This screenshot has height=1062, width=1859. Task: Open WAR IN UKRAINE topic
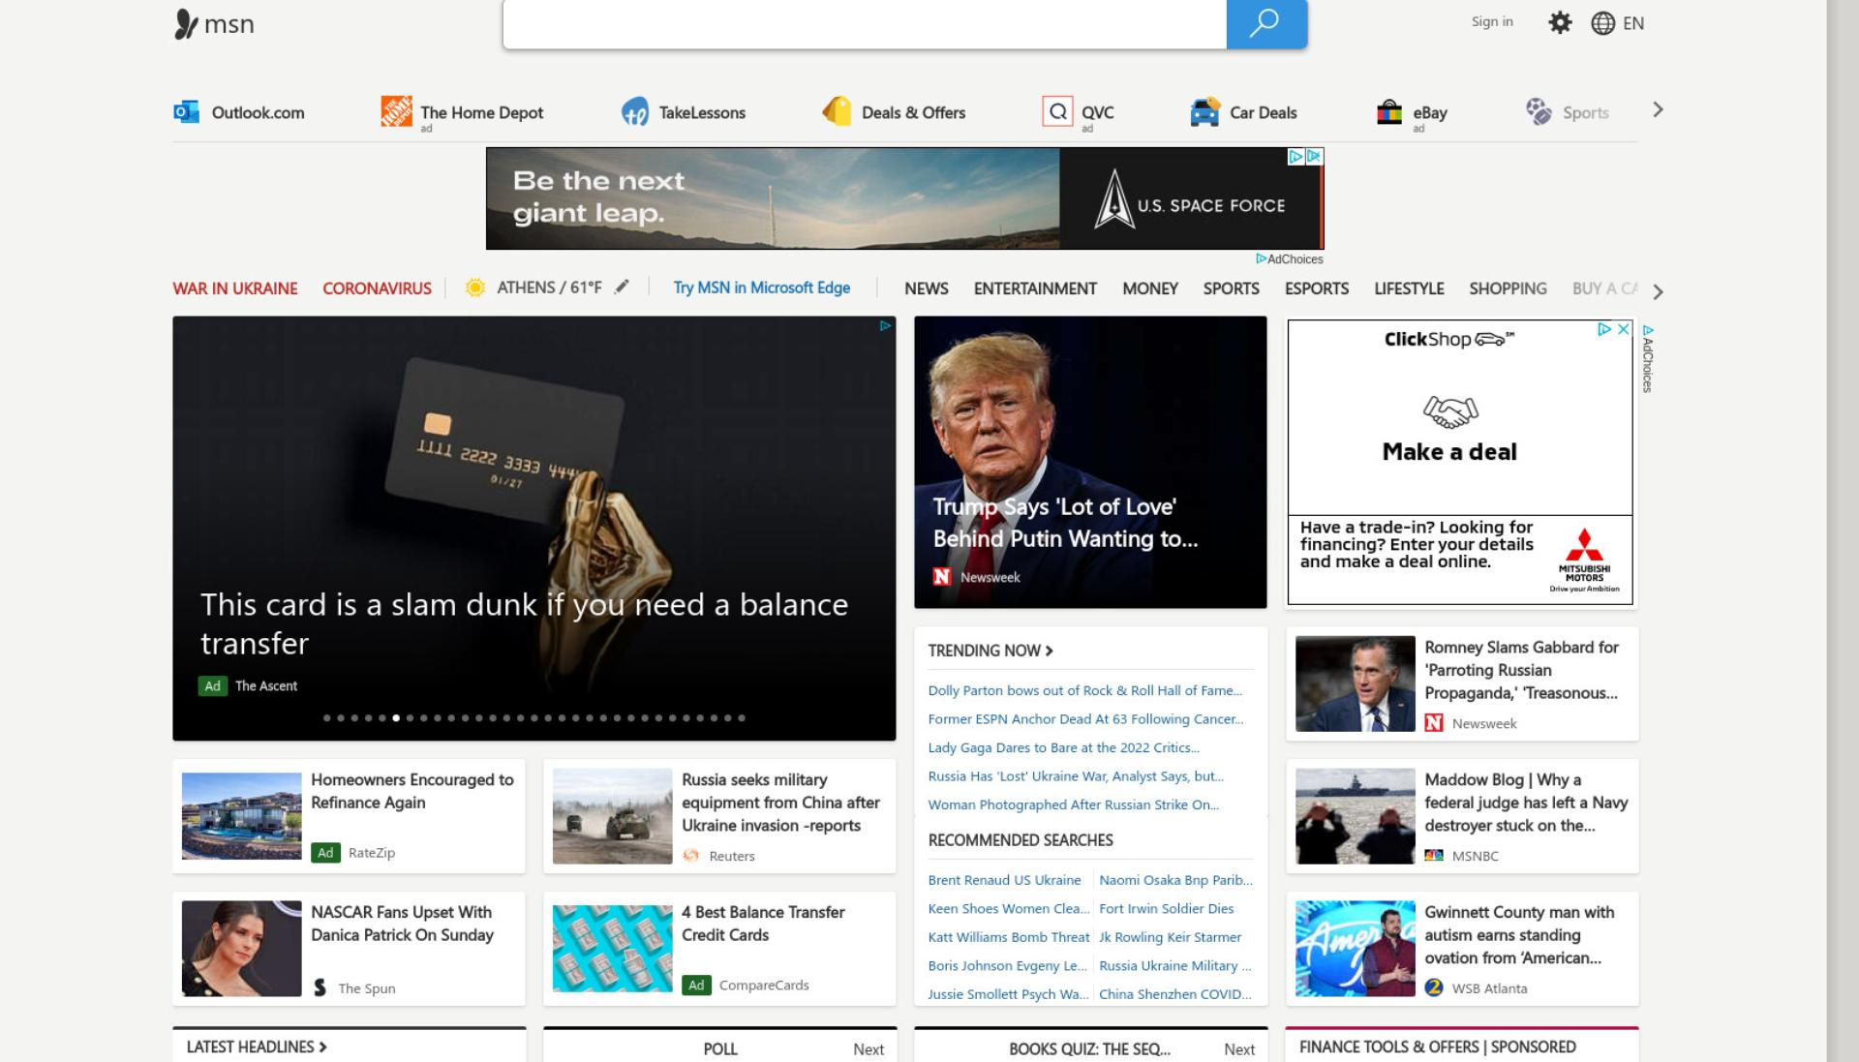click(235, 288)
